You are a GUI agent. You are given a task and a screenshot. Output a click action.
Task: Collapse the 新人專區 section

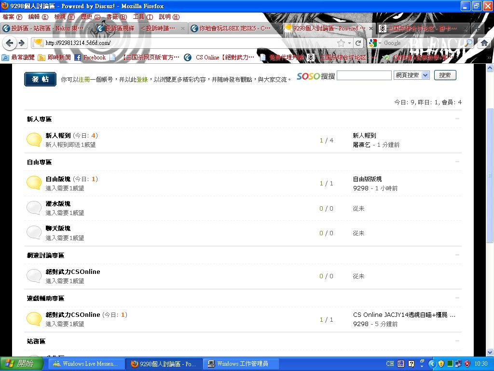point(457,119)
